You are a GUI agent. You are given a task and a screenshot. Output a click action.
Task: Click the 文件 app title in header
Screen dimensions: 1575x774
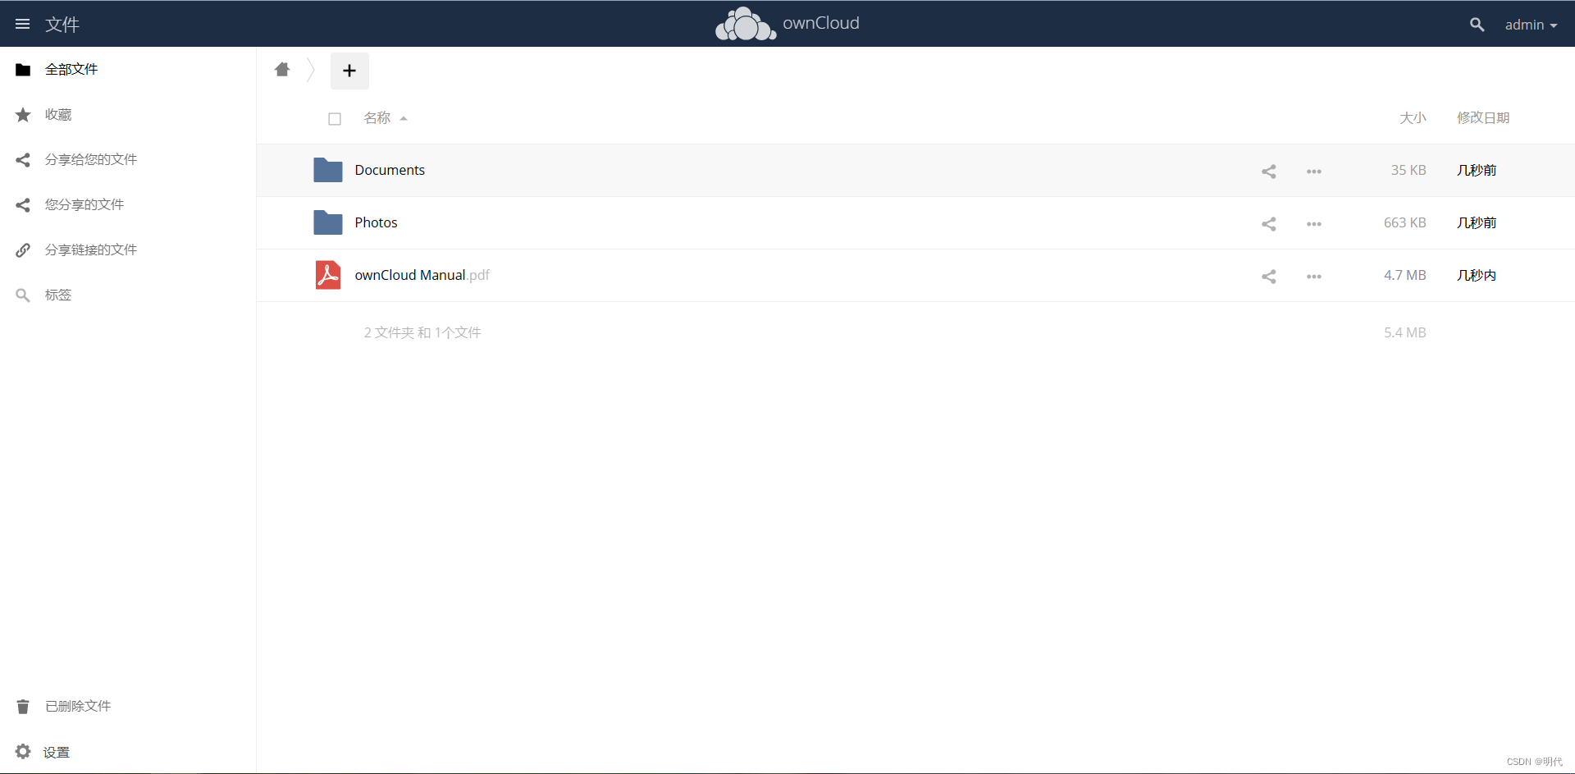click(62, 25)
